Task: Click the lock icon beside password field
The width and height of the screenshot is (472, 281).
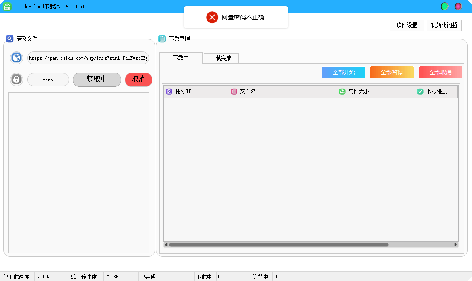Action: (16, 80)
